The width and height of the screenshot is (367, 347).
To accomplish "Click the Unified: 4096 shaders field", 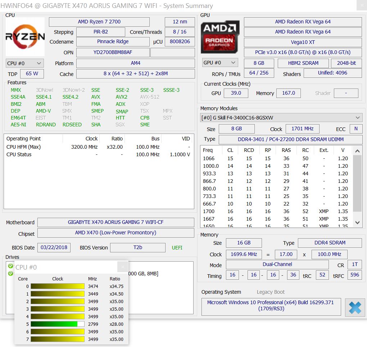I will 332,73.
